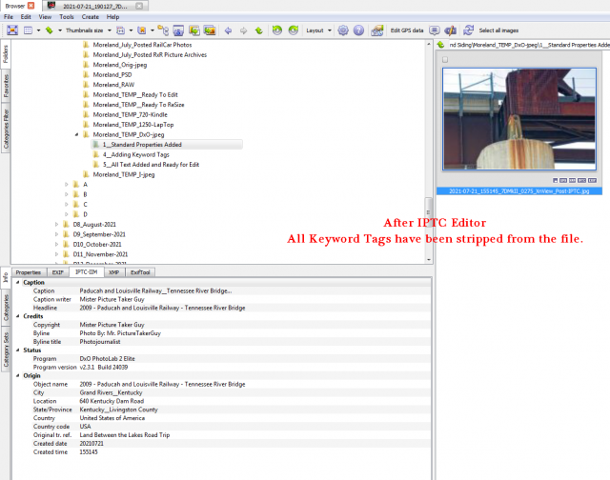Expand the D10_October-2021 folder
Image resolution: width=610 pixels, height=480 pixels.
(x=57, y=244)
